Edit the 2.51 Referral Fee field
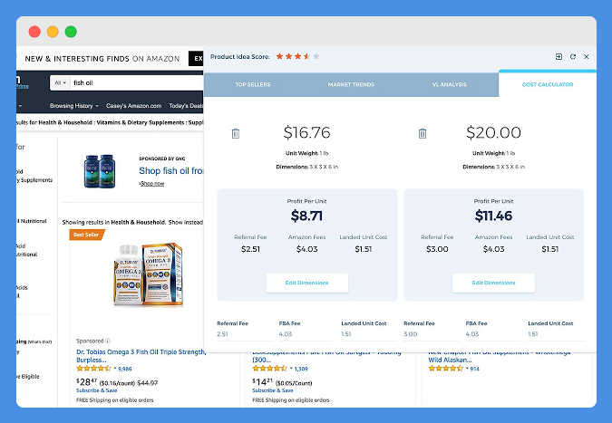612x423 pixels. (x=244, y=334)
